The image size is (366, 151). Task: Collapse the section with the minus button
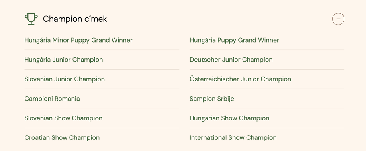[x=338, y=19]
